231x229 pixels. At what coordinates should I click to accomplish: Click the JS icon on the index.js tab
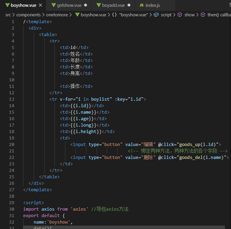[142, 5]
